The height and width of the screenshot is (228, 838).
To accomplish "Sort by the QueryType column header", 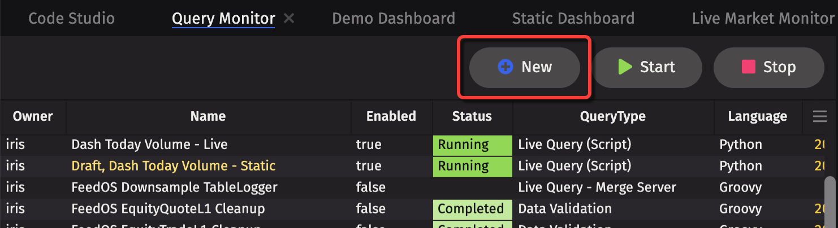I will pyautogui.click(x=612, y=117).
